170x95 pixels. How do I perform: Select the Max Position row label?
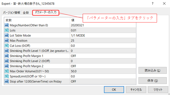coord(19,41)
